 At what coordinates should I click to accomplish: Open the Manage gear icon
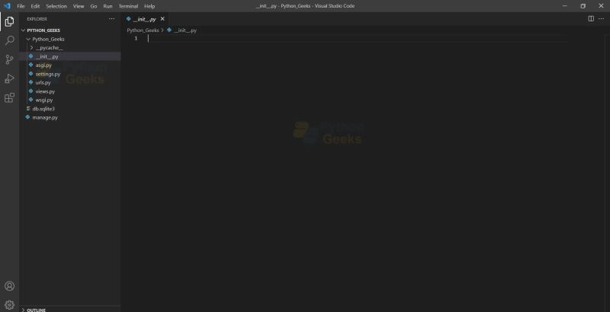[9, 305]
